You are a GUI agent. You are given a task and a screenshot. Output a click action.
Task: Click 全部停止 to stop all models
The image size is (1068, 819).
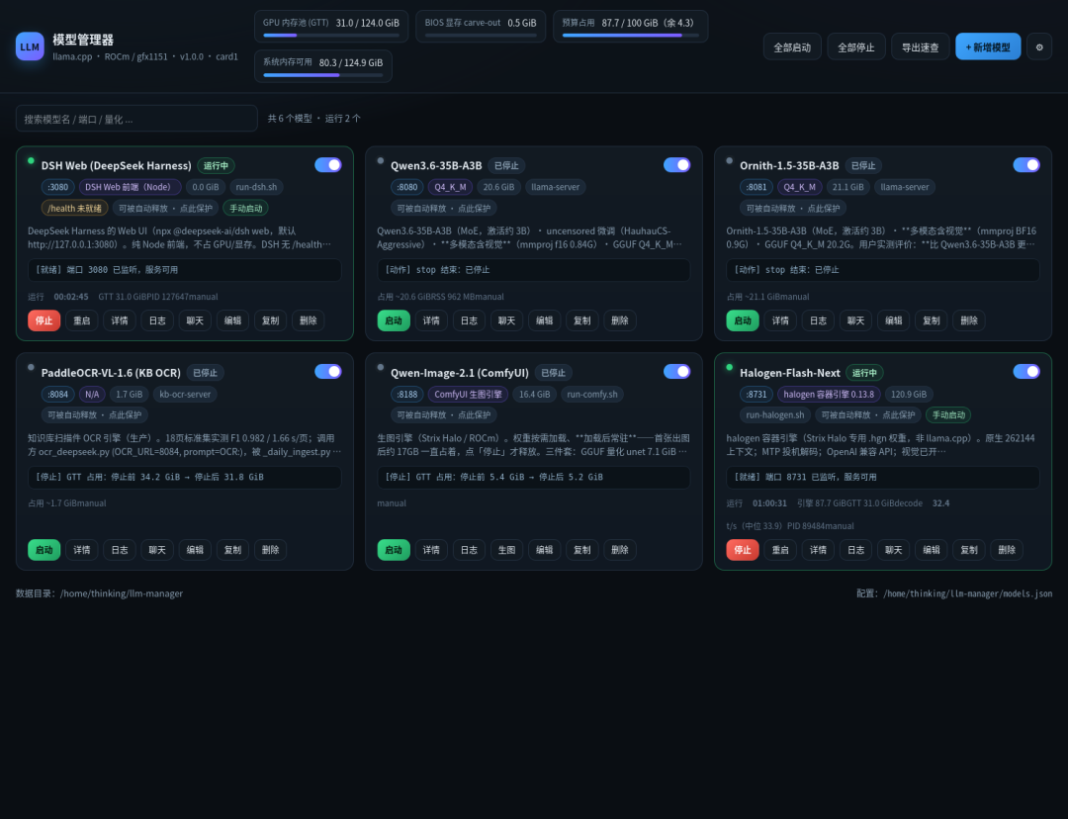[856, 47]
